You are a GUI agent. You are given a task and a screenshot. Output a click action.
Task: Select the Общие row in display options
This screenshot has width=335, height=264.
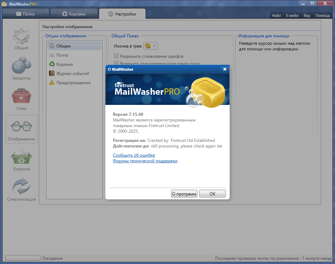[x=74, y=46]
